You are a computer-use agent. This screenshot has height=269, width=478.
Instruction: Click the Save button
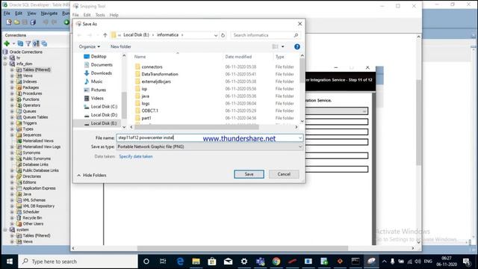tap(249, 174)
